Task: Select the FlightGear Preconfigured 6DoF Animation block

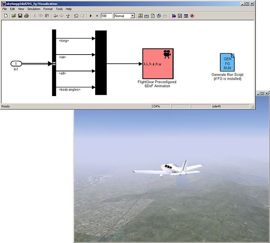Action: 158,64
